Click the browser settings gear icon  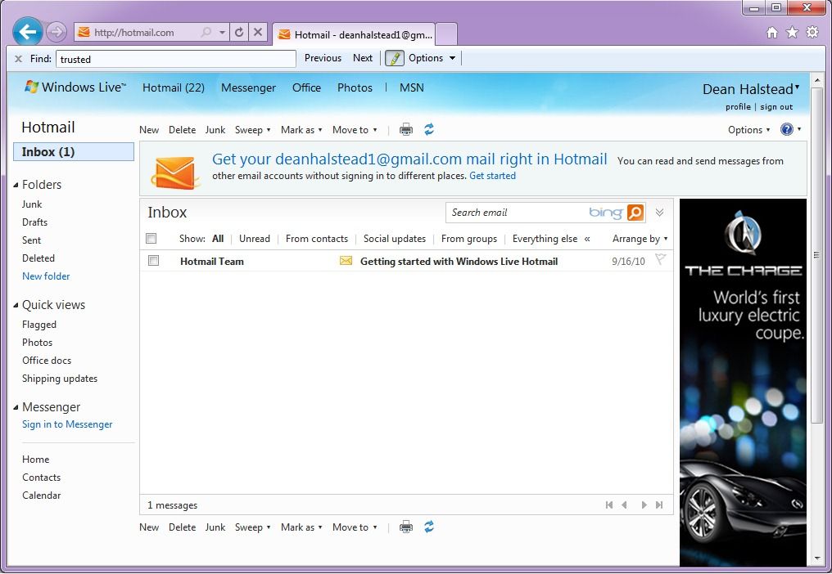point(812,31)
